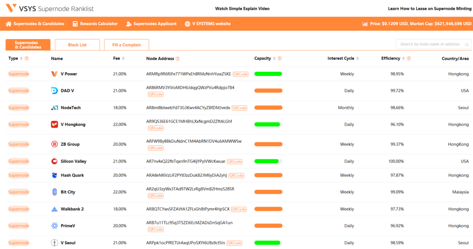
Task: Show QRCode for V Power address
Action: coord(240,75)
